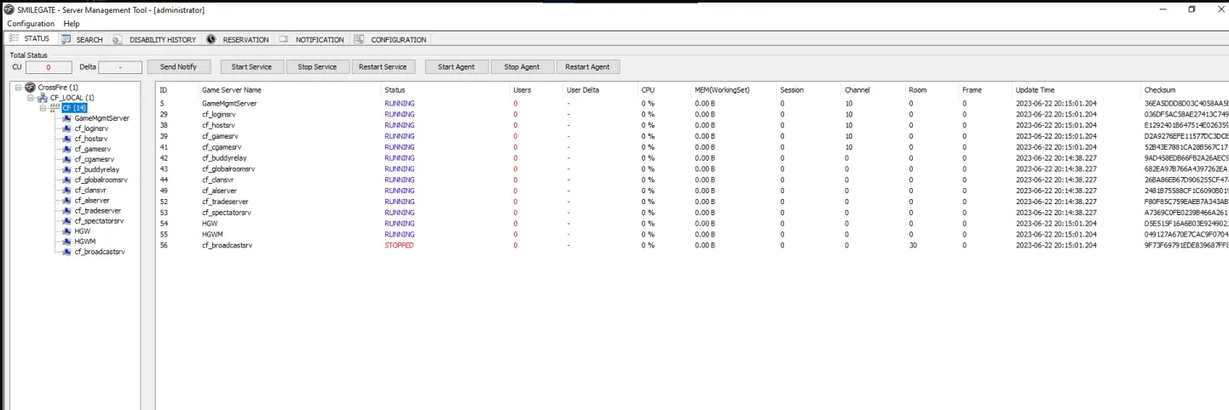Click the HGWM server icon in tree
Image resolution: width=1229 pixels, height=410 pixels.
(67, 241)
